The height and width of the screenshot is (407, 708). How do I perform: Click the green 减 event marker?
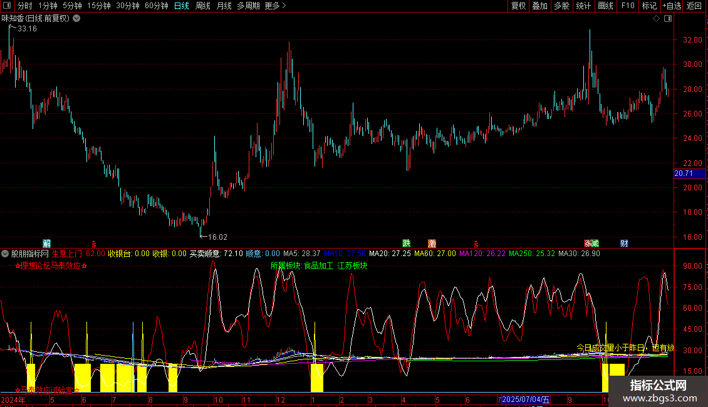(595, 244)
